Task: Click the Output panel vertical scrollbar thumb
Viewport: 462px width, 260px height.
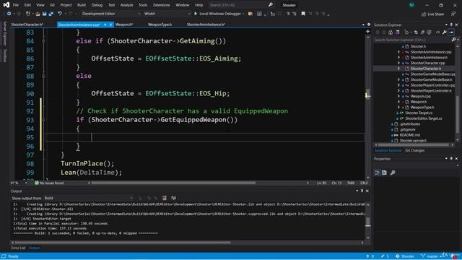Action: 367,222
